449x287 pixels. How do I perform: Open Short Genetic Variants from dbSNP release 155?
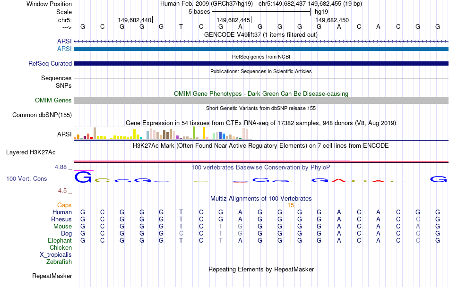pos(261,108)
